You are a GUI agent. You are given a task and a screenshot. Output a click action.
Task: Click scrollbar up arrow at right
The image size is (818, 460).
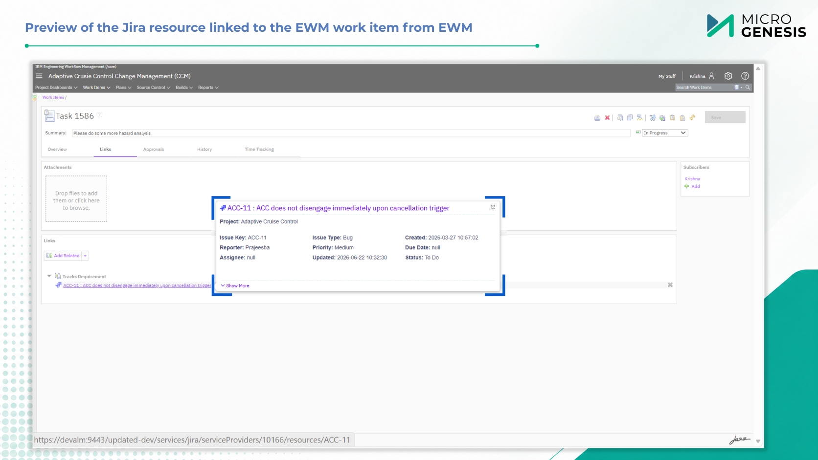click(758, 68)
